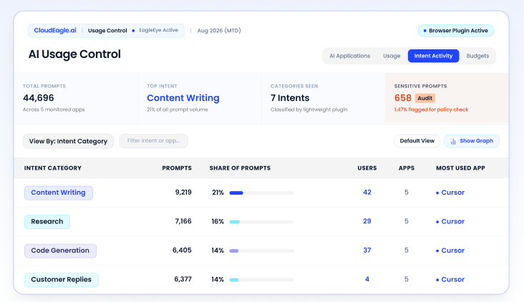Click the Content Writing share progress bar

tap(261, 193)
